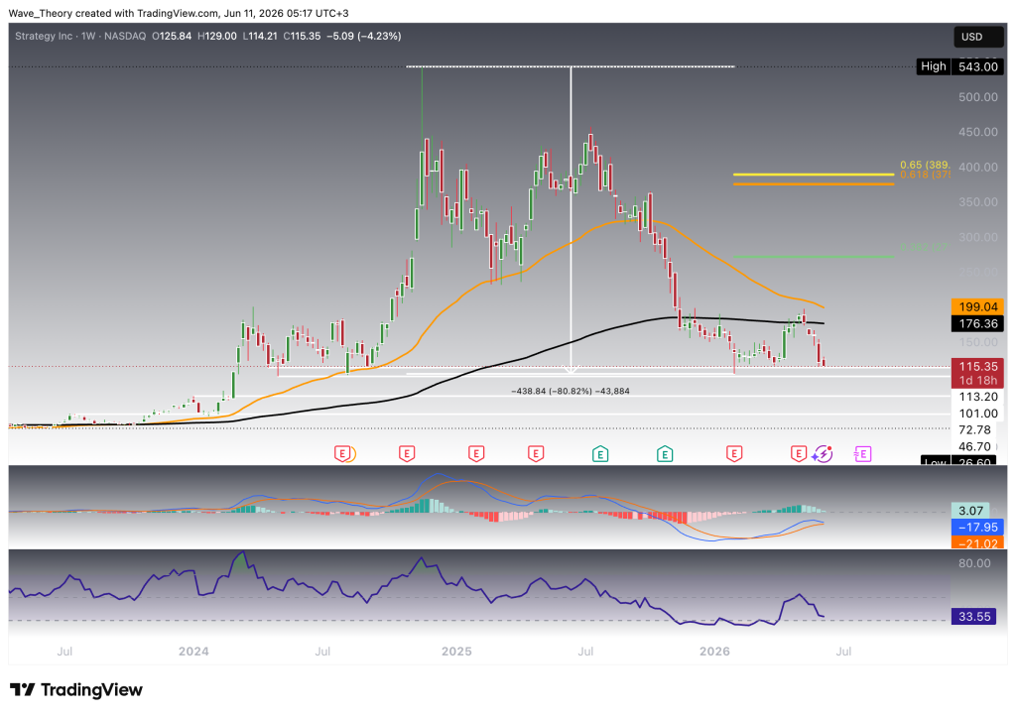1016x715 pixels.
Task: Click the orange signal value −21.02
Action: coord(977,542)
